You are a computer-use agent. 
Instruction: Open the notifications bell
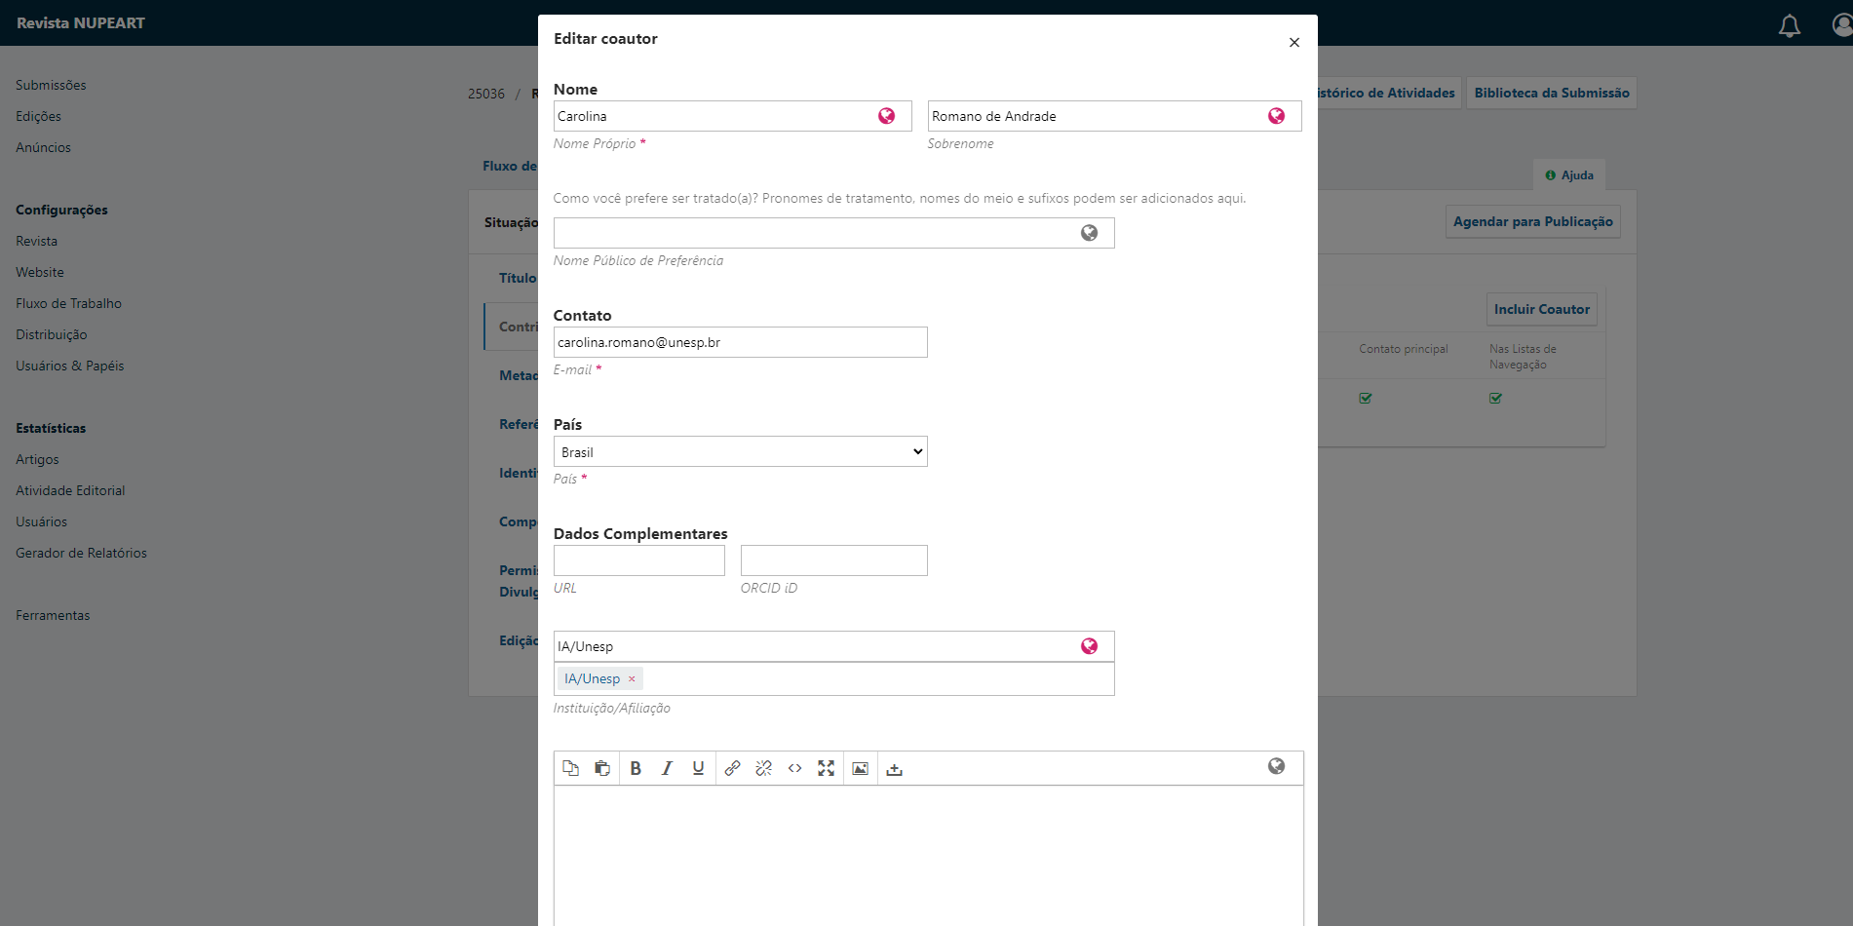pyautogui.click(x=1789, y=25)
